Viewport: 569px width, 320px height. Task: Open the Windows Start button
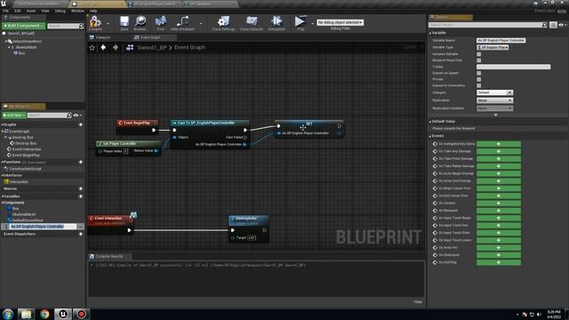8,314
